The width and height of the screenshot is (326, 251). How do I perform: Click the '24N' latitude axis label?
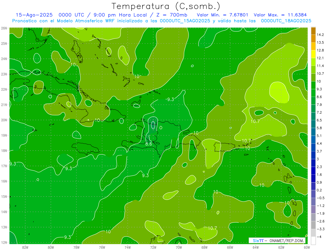tap(4, 58)
